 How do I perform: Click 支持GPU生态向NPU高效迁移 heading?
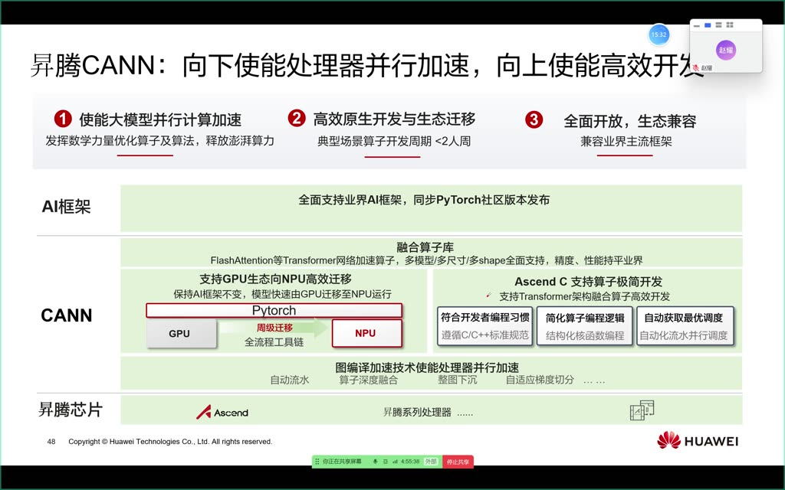[x=275, y=279]
